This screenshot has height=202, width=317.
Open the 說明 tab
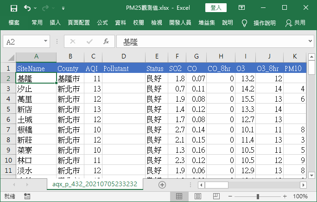(228, 22)
